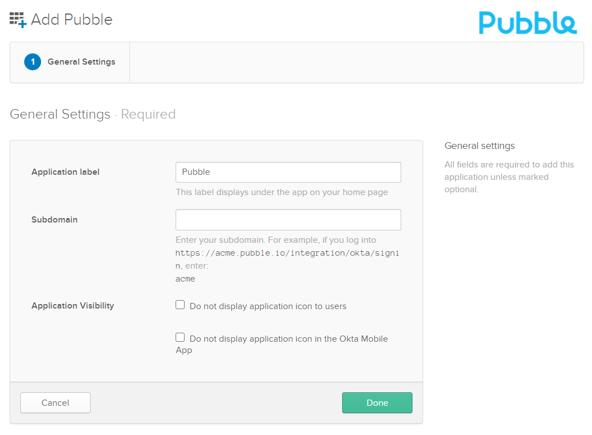Click the Subdomain field label
Screen dimensions: 592x435
click(x=55, y=220)
